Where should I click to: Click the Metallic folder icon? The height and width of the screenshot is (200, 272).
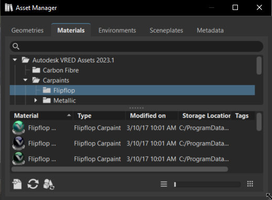click(47, 100)
